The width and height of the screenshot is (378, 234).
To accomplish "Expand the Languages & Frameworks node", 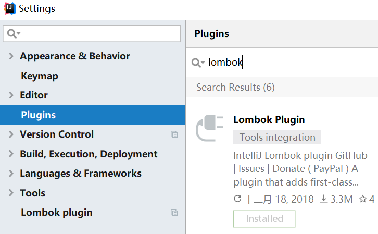I will [x=11, y=174].
